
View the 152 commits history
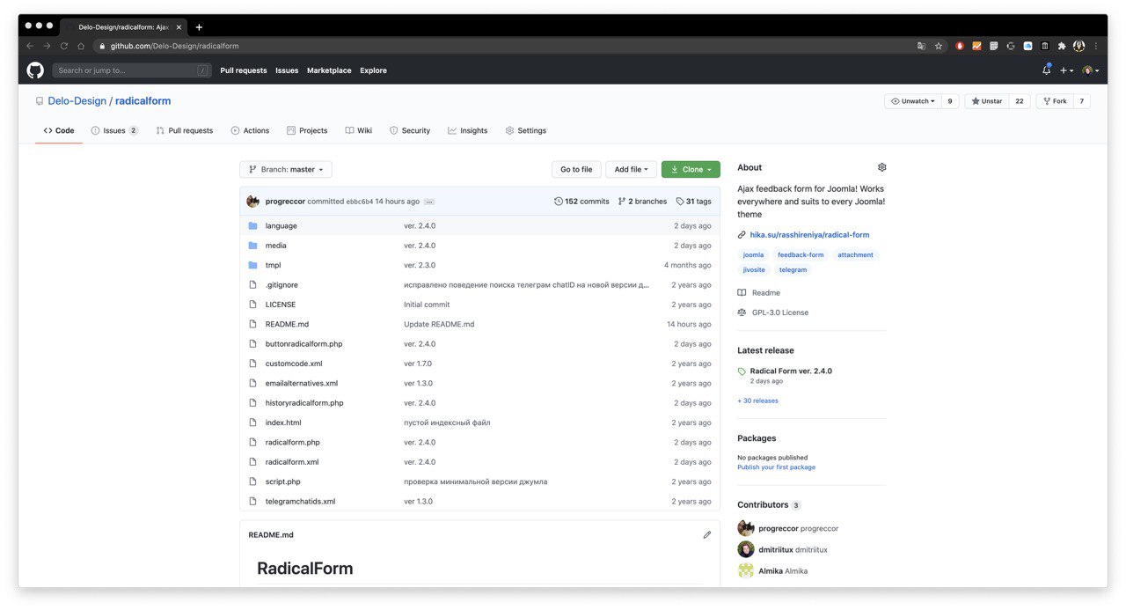pyautogui.click(x=581, y=202)
